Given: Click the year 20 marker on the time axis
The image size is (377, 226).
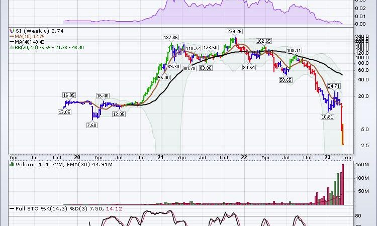Looking at the screenshot, I should pyautogui.click(x=77, y=157).
